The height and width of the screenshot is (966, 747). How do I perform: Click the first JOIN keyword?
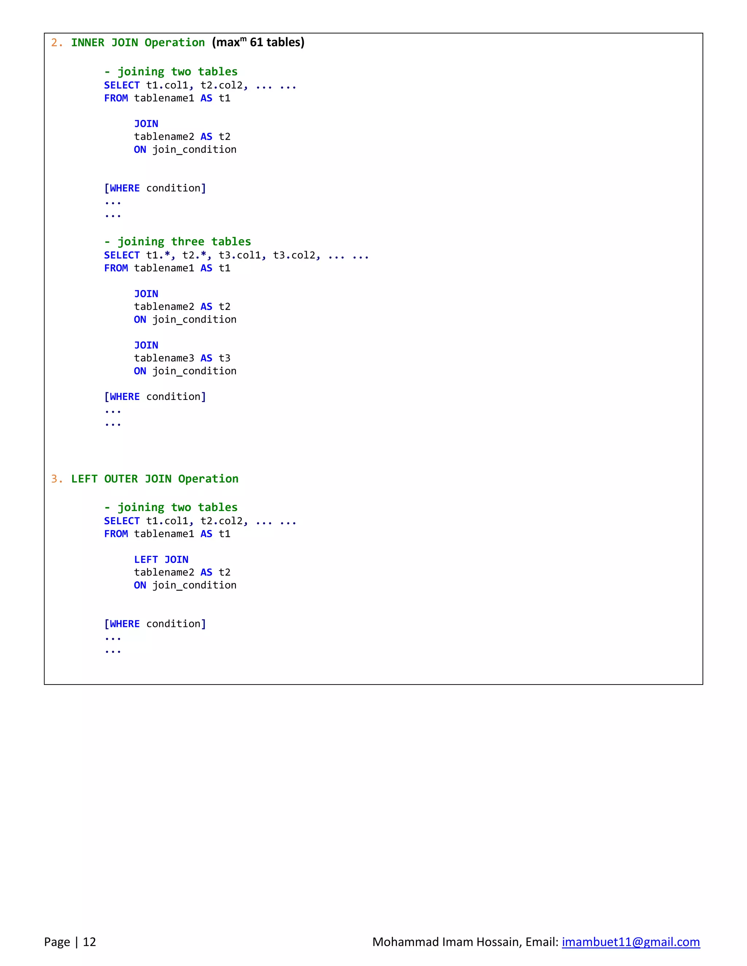point(146,124)
